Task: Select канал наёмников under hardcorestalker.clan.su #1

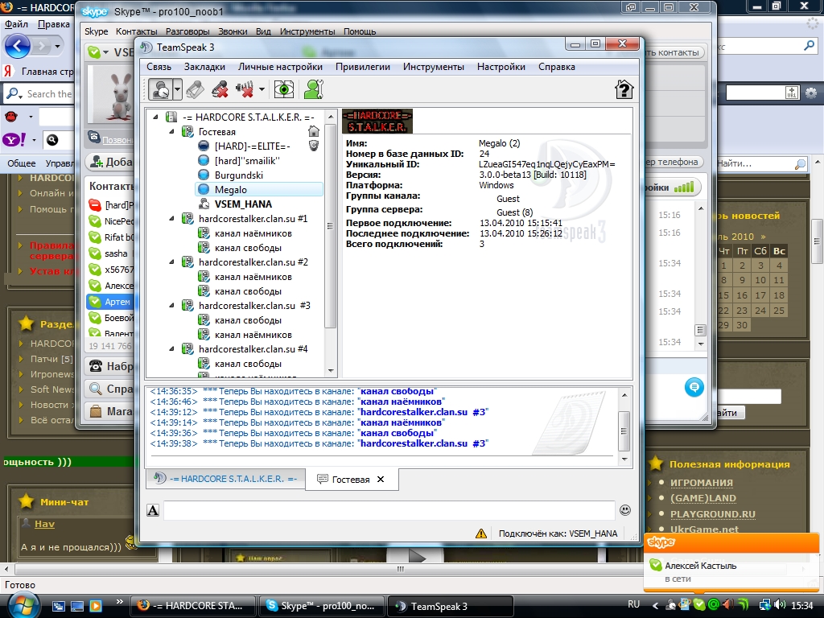Action: [253, 233]
